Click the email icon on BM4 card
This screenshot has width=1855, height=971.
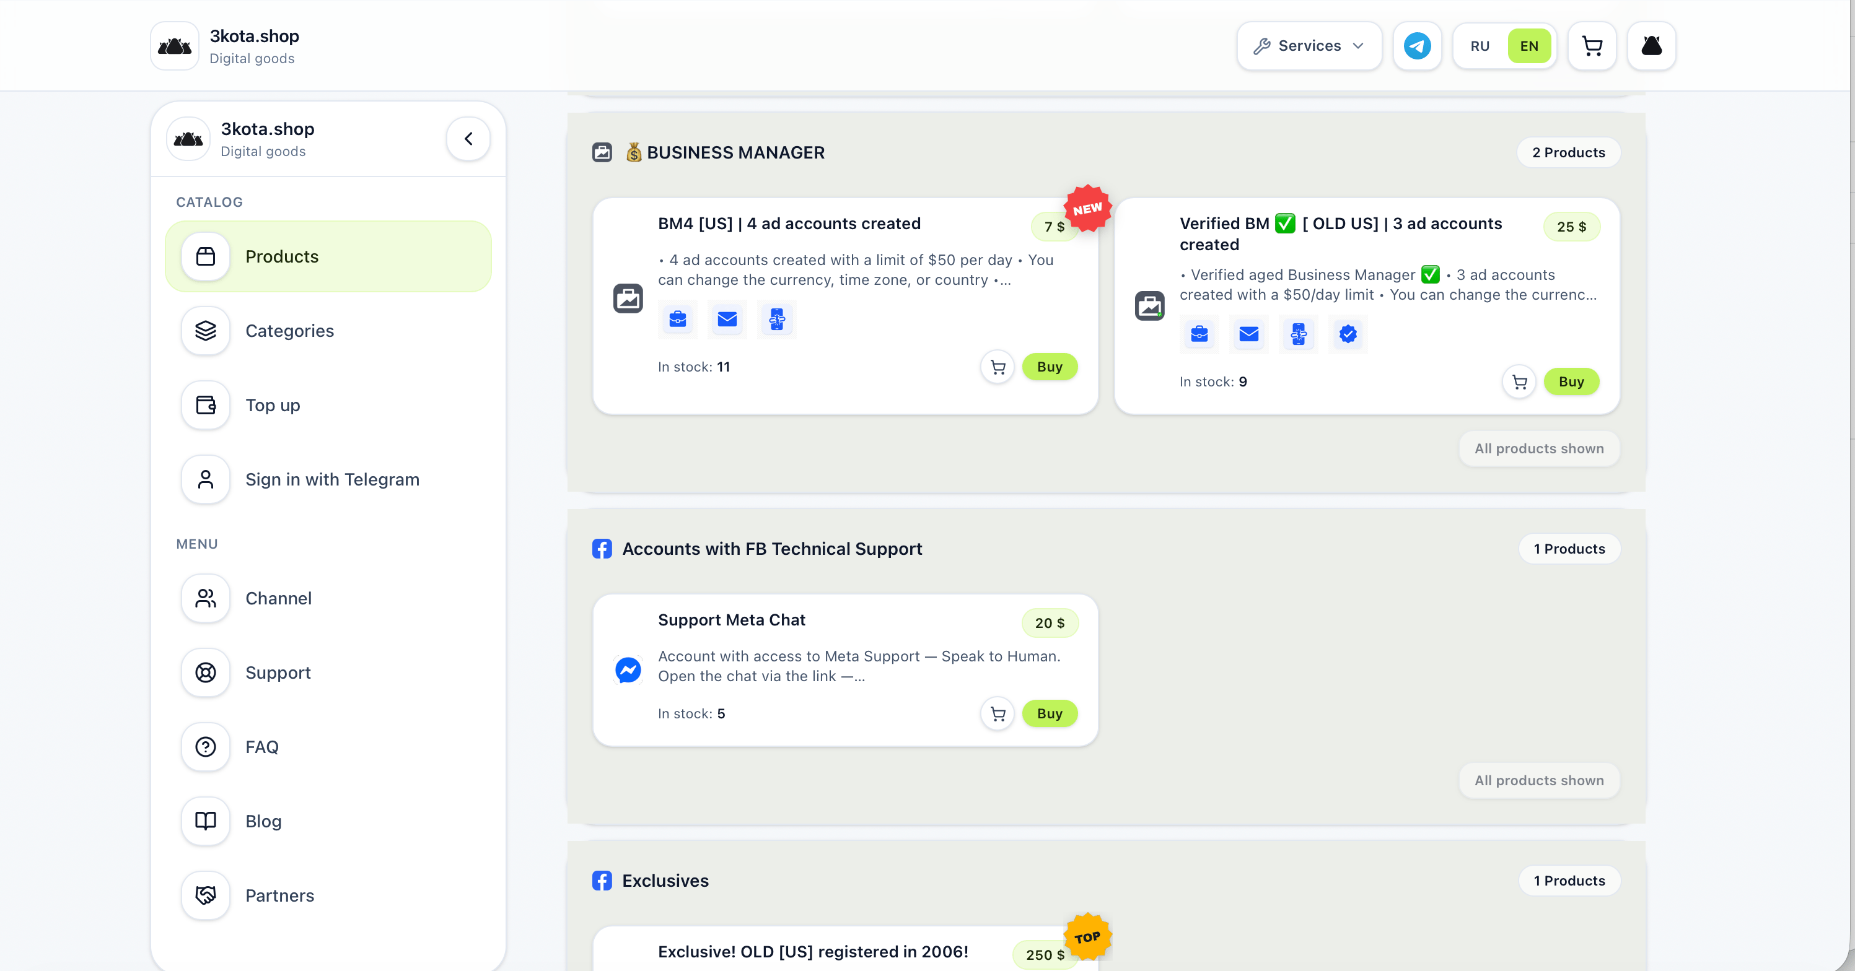[x=727, y=319]
